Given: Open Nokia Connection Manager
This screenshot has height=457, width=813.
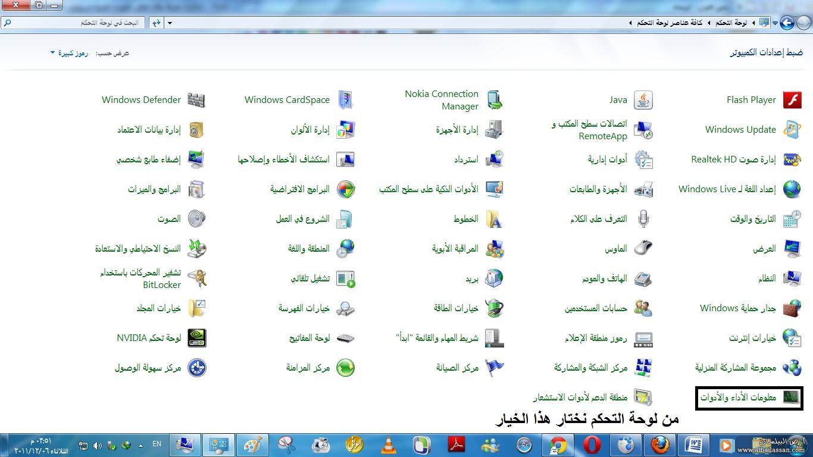Looking at the screenshot, I should [442, 99].
